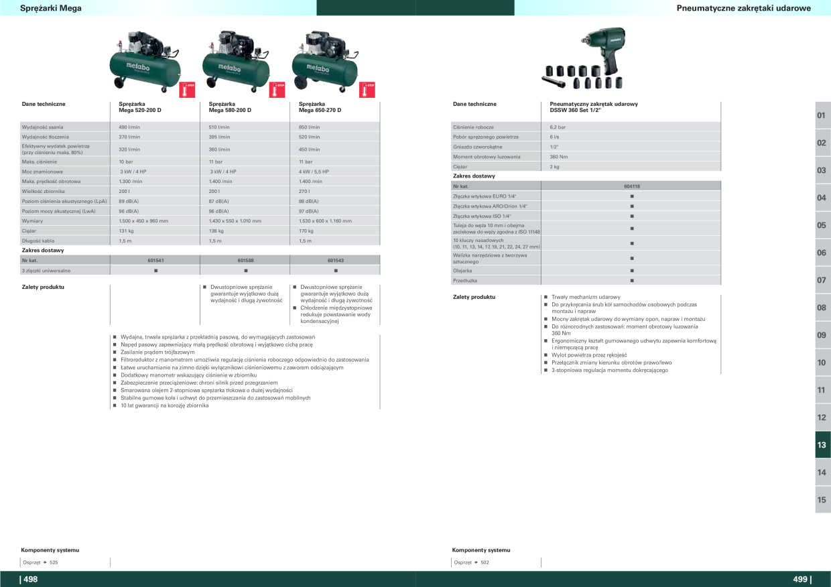Click the thermal stop icon beside Mega 650-270 D

[x=367, y=89]
